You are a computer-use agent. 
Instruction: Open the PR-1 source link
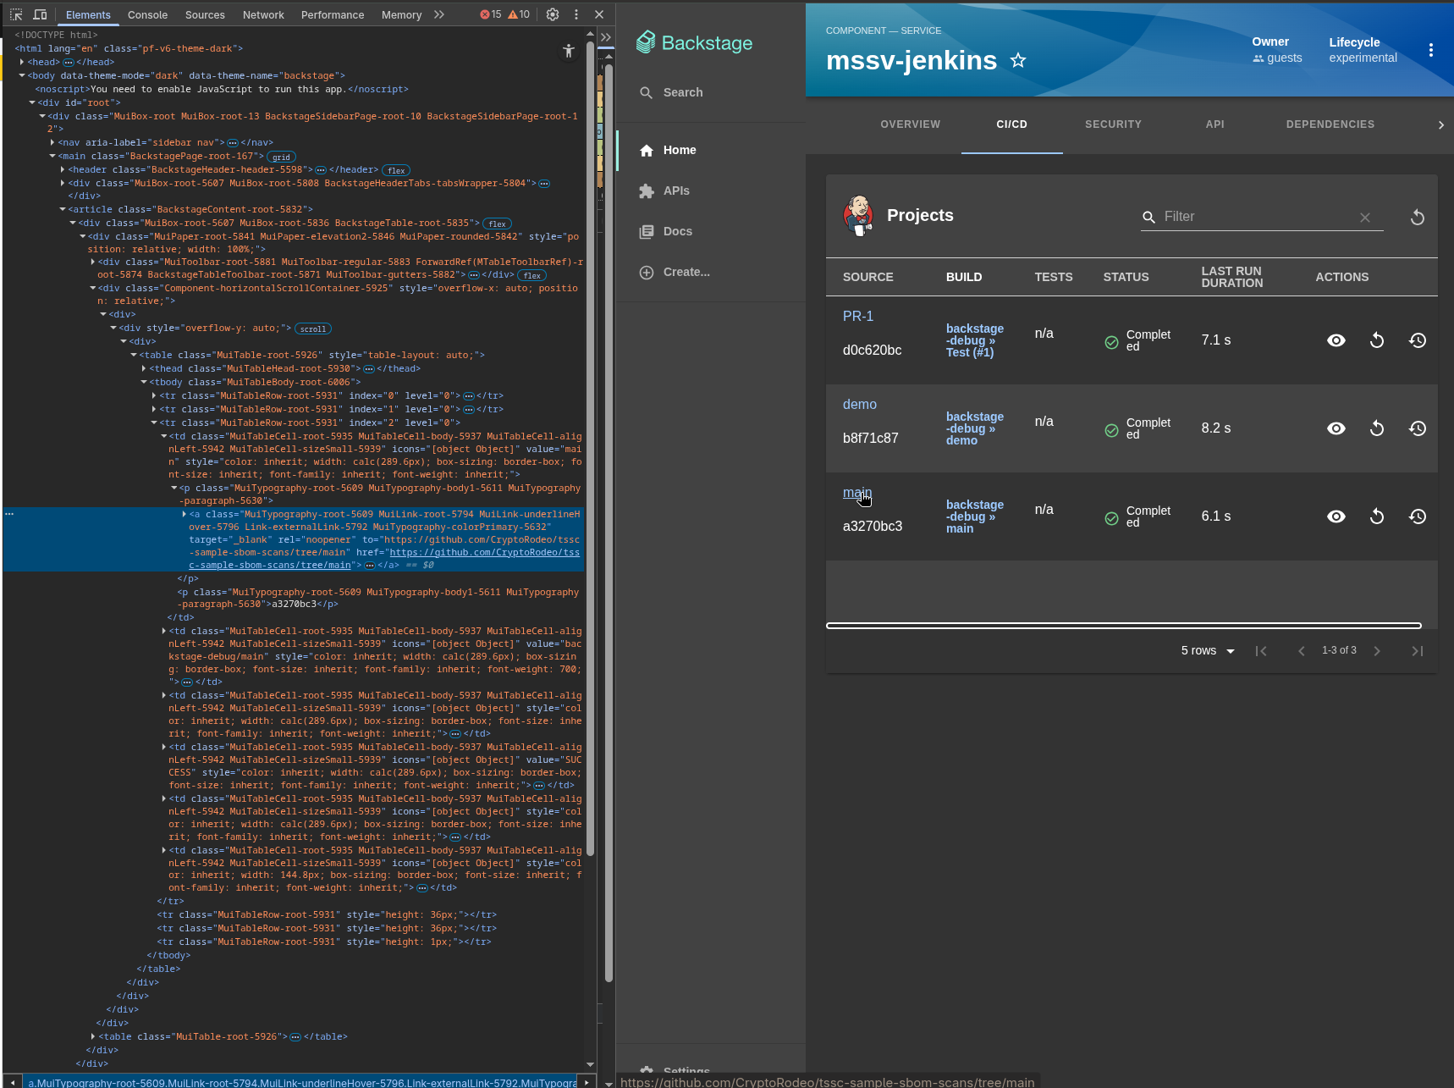tap(857, 316)
